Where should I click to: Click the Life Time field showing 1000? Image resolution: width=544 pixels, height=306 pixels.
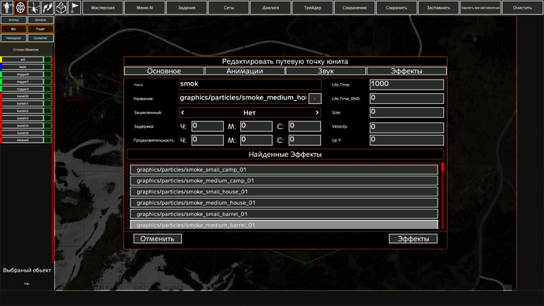[x=406, y=85]
